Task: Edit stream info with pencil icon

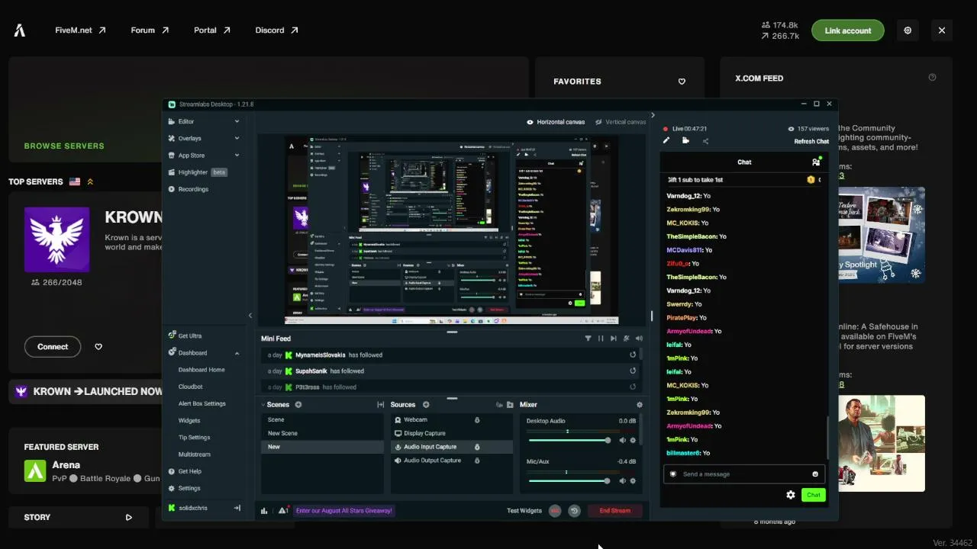Action: click(x=666, y=140)
